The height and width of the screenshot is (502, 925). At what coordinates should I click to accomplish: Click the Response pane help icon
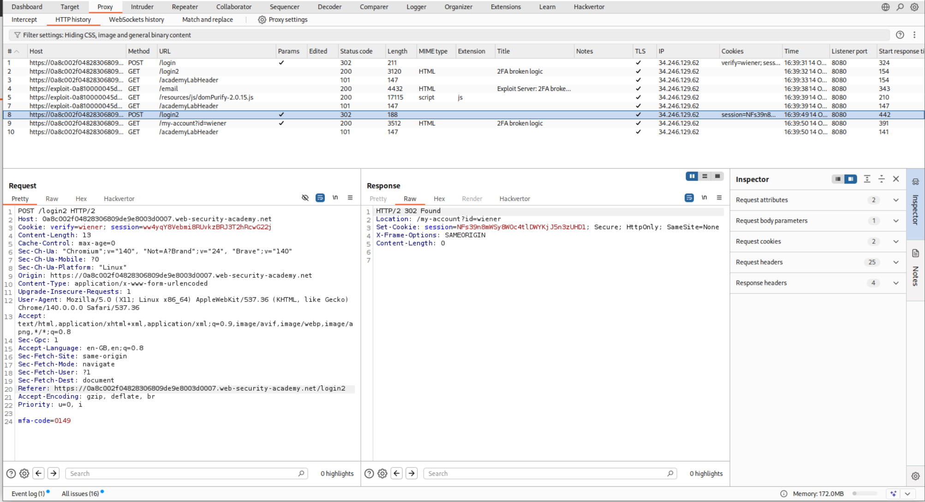coord(369,473)
